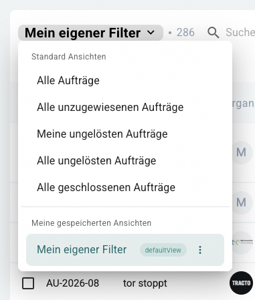The width and height of the screenshot is (255, 300).
Task: Open three-dot menu for Mein eigener Filter
Action: 200,250
